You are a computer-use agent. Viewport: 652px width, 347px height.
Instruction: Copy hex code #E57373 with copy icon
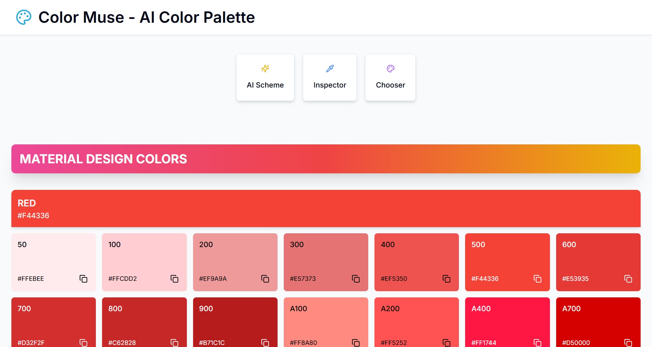356,279
